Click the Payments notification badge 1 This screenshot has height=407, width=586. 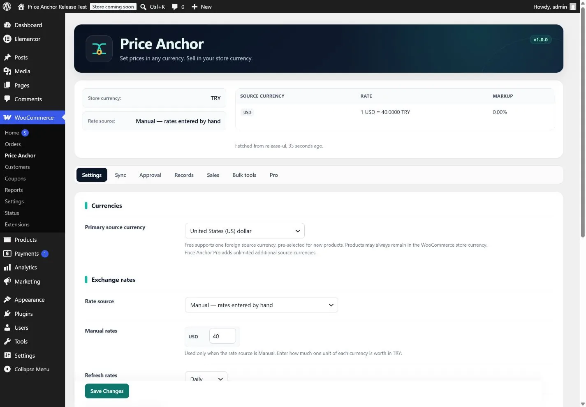click(x=45, y=254)
